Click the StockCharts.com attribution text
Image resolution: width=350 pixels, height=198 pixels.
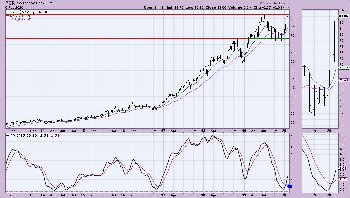click(x=274, y=3)
